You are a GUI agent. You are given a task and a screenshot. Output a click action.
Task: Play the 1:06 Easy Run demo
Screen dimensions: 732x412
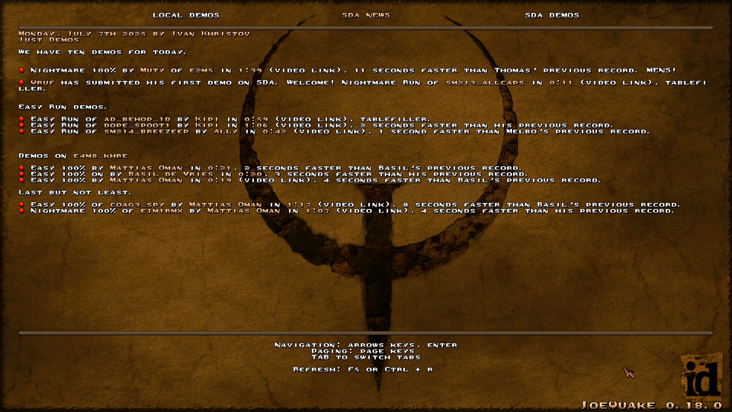256,125
